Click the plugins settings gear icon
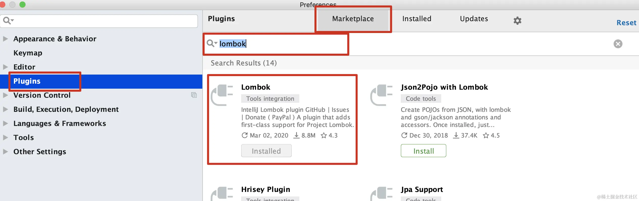The image size is (639, 201). [x=517, y=21]
